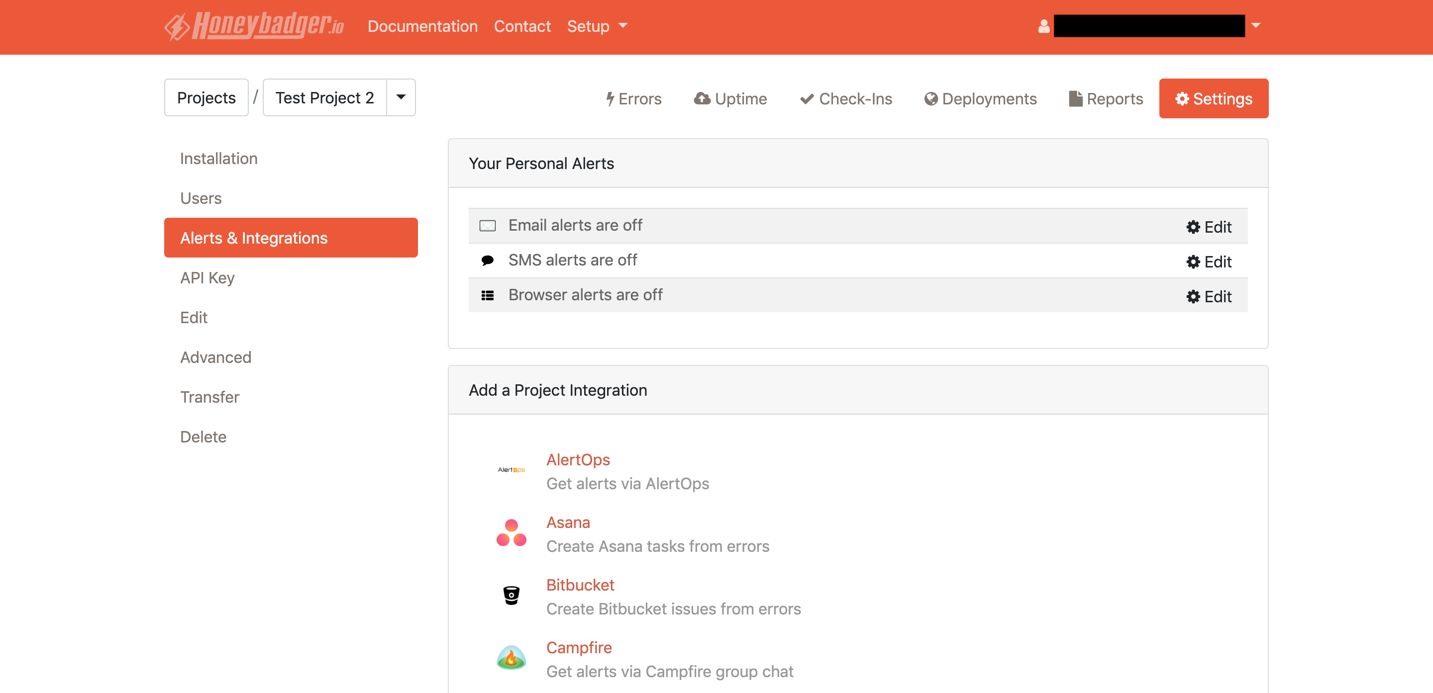
Task: Click the Honeybadger.io logo
Action: (254, 26)
